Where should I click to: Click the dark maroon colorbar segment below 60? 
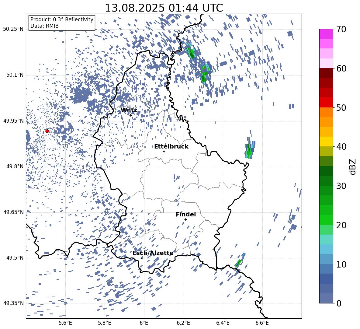point(326,73)
